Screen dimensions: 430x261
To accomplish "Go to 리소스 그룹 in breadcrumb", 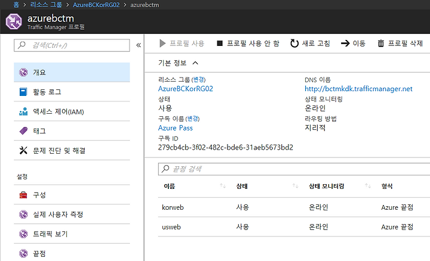I will pos(46,5).
